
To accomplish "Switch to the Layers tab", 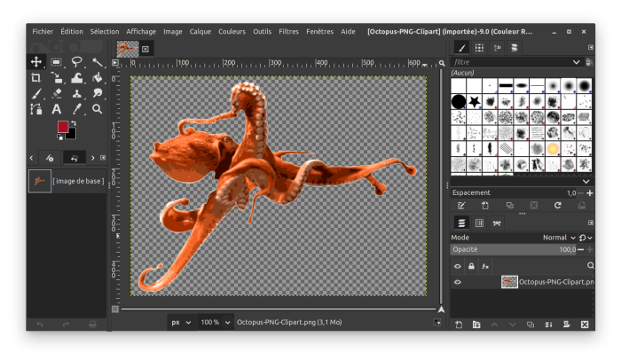I will (x=461, y=223).
